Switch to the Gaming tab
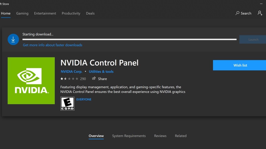Image resolution: width=266 pixels, height=149 pixels. click(x=22, y=13)
